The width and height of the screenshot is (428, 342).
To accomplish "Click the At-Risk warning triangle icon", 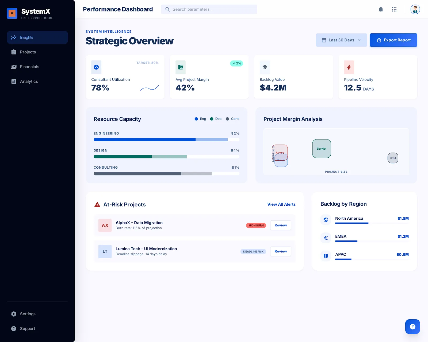I will 97,204.
